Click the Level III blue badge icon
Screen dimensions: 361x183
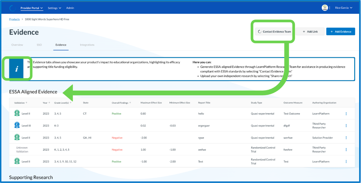point(17,125)
